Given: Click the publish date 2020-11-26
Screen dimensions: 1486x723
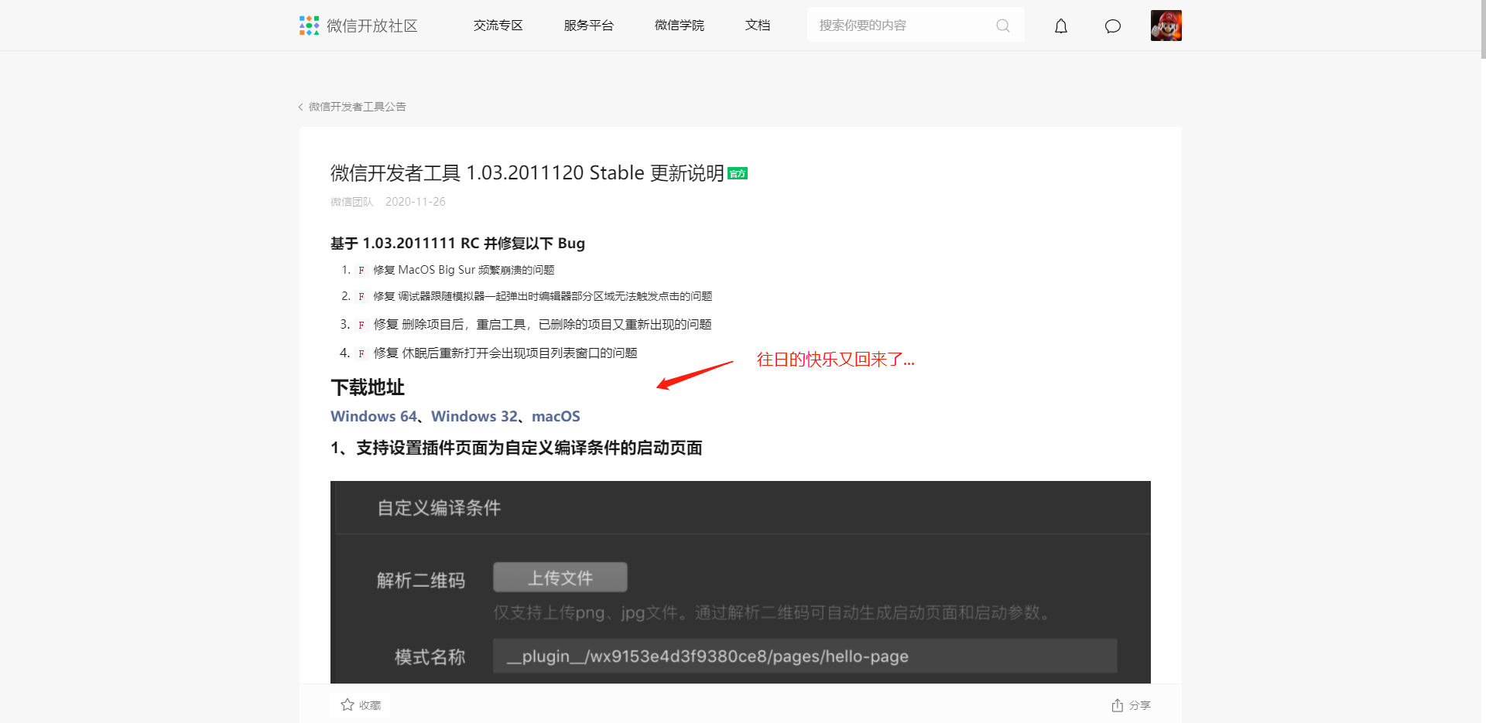Looking at the screenshot, I should tap(416, 202).
